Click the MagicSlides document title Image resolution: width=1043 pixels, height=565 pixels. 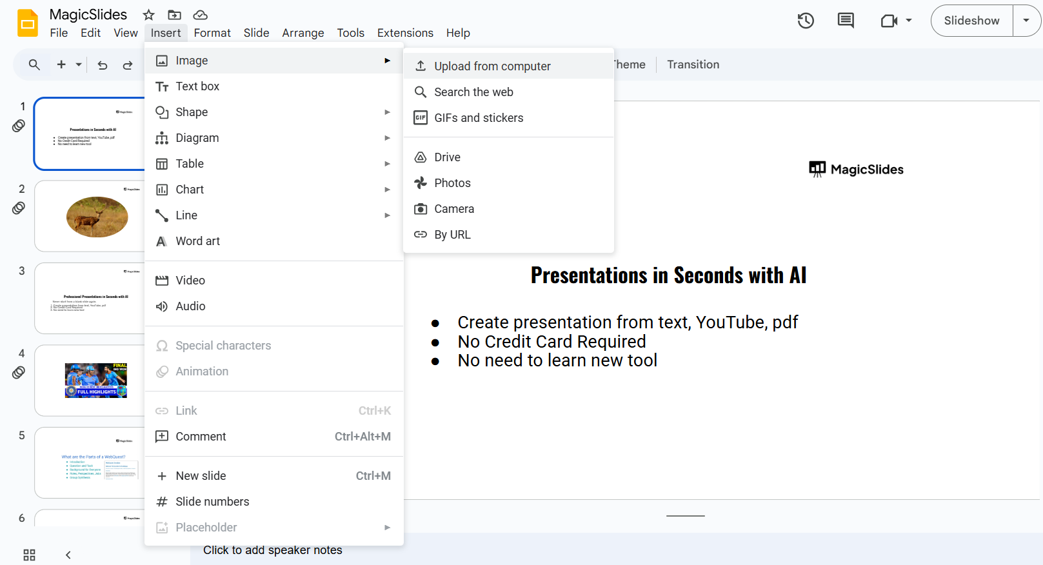(x=88, y=15)
